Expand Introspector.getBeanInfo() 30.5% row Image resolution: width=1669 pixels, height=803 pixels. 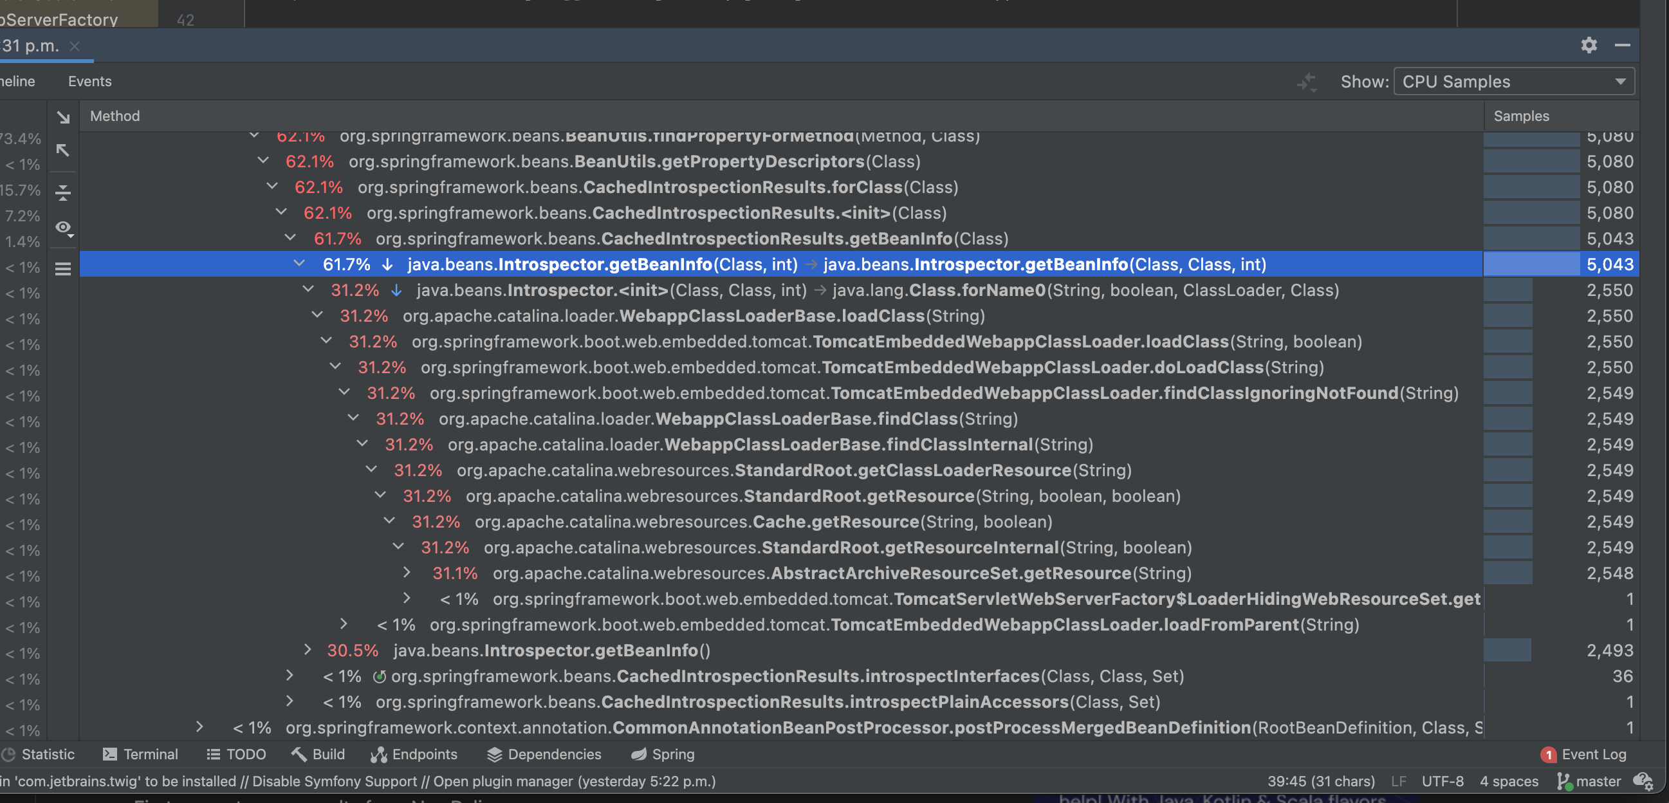[x=308, y=649]
